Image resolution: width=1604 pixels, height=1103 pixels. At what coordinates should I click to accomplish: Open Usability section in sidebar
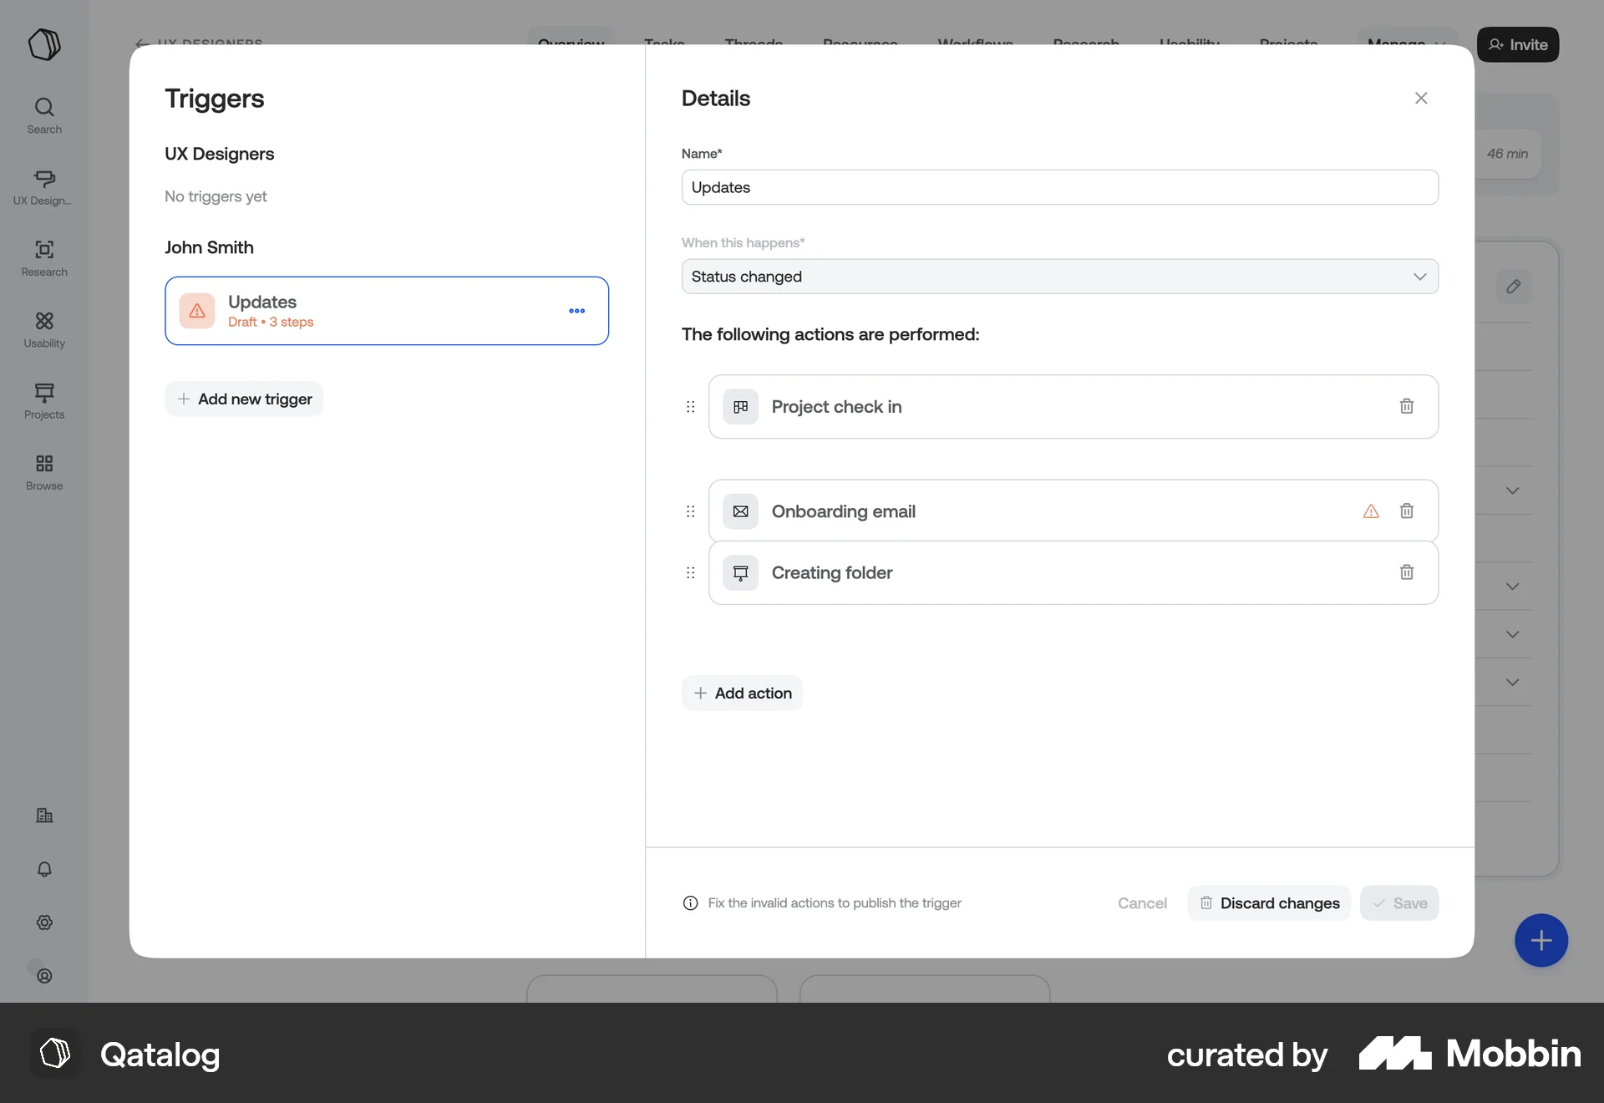tap(44, 329)
